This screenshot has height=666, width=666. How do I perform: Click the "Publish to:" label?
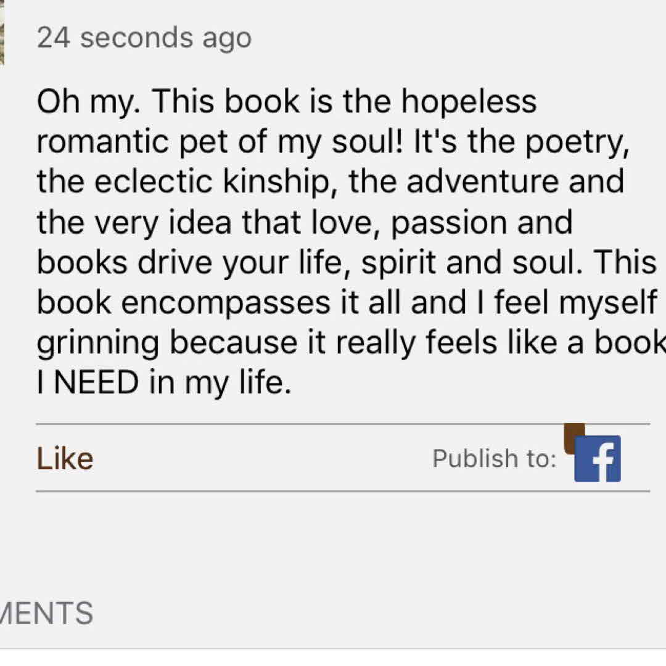pyautogui.click(x=494, y=458)
